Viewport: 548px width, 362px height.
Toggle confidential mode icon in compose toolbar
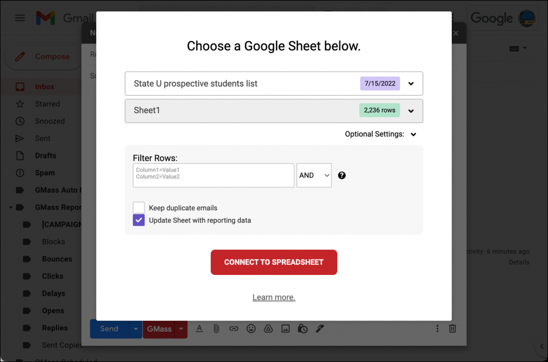click(x=302, y=328)
